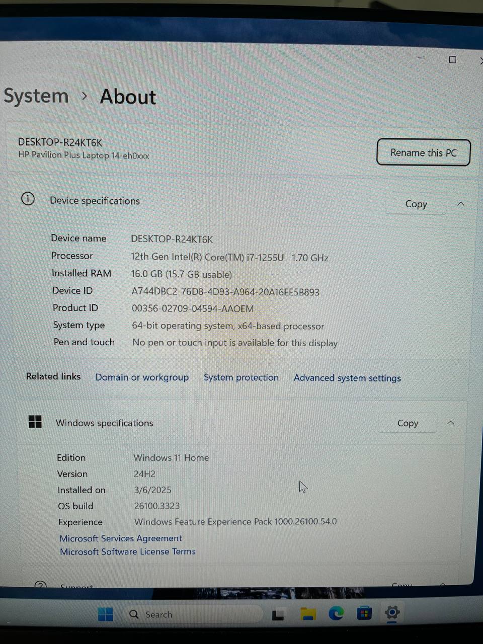Go back to System breadcrumb

[x=36, y=96]
